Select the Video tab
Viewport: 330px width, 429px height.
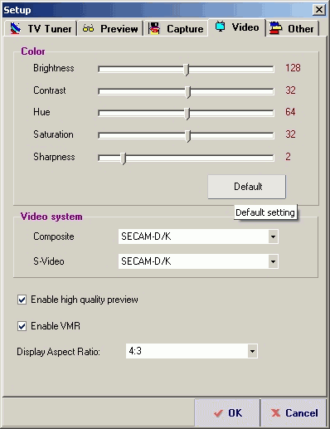pyautogui.click(x=237, y=27)
